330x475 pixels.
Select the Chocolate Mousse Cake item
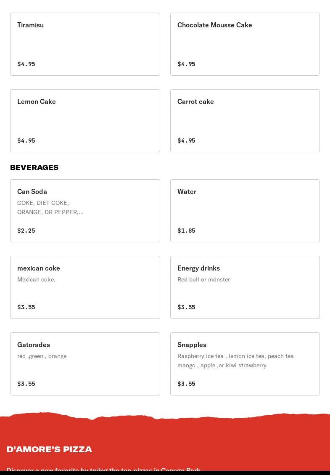[245, 44]
